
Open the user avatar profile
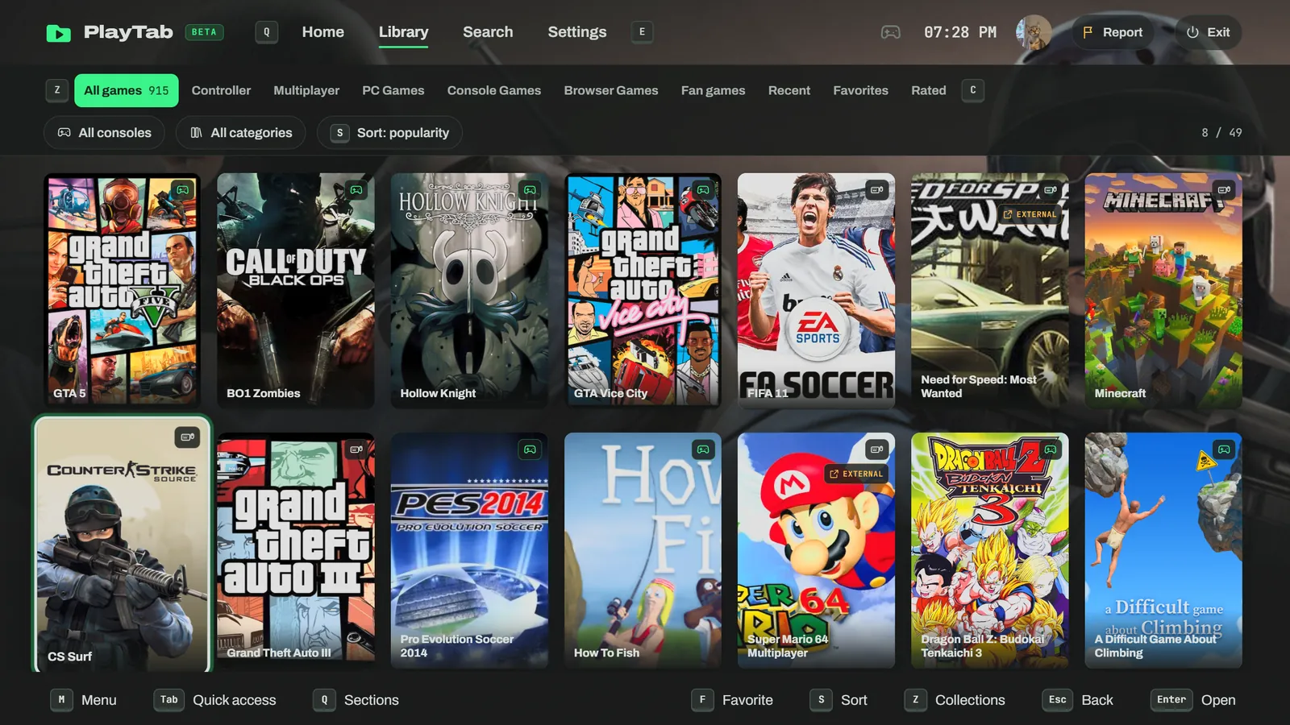pos(1034,32)
